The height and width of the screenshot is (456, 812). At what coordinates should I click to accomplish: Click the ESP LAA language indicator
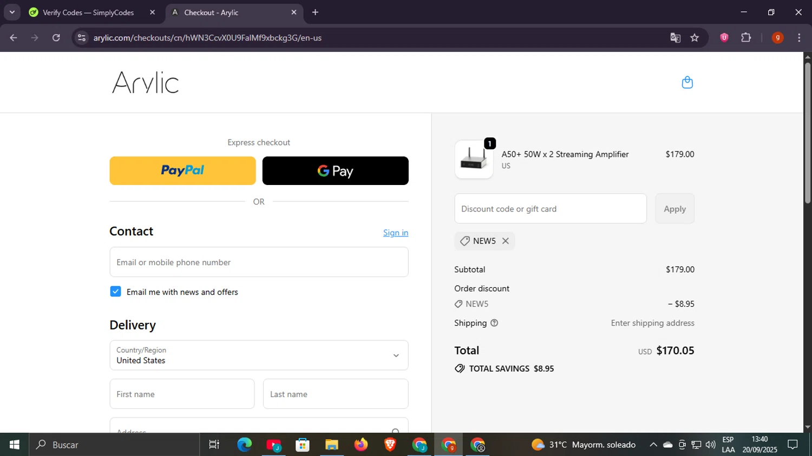pyautogui.click(x=728, y=445)
